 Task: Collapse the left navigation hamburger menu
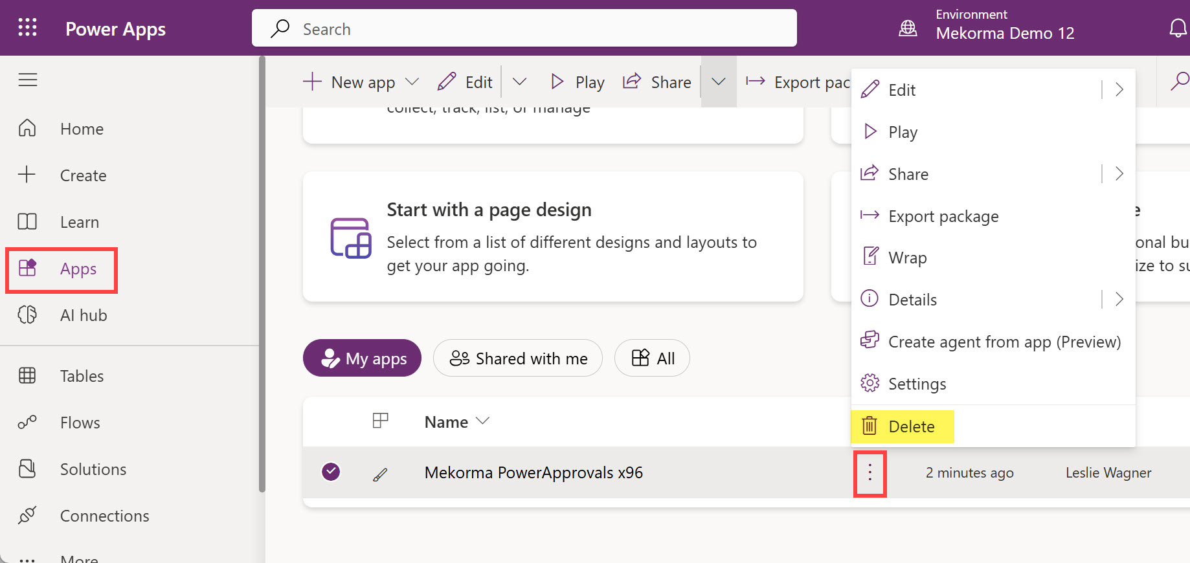click(x=27, y=80)
